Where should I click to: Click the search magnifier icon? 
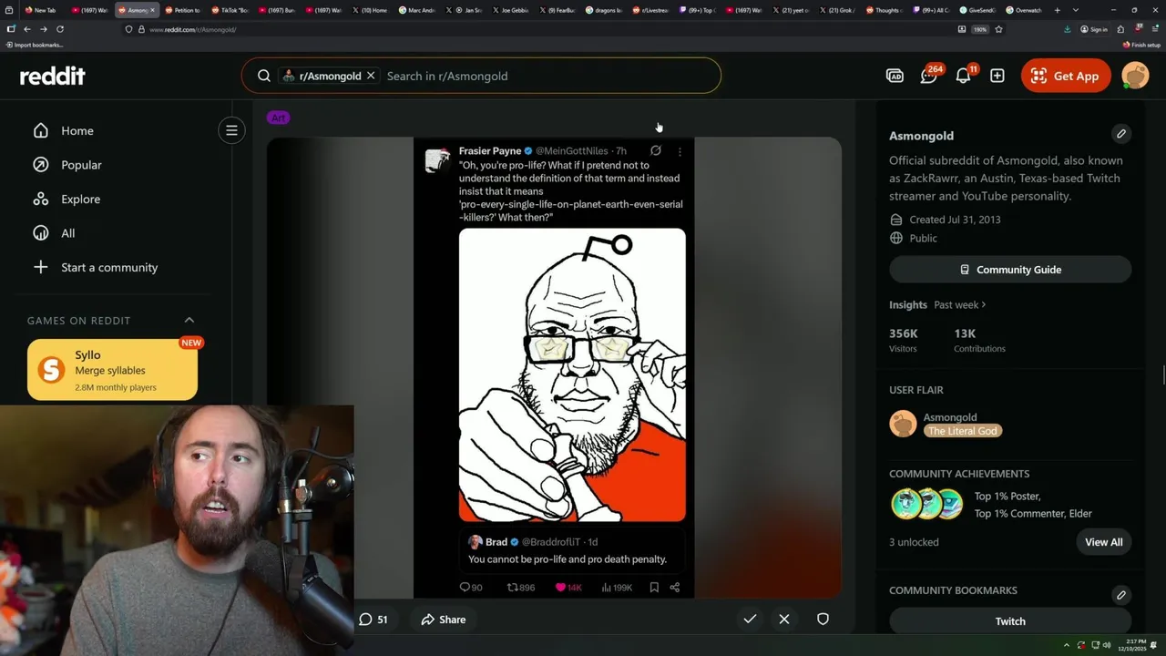pyautogui.click(x=263, y=76)
